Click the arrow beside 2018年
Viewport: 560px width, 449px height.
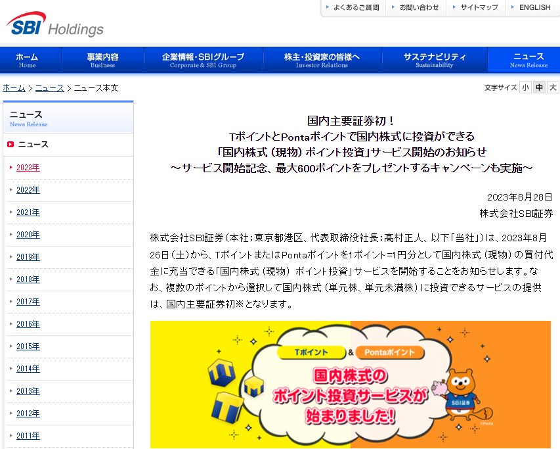(11, 279)
